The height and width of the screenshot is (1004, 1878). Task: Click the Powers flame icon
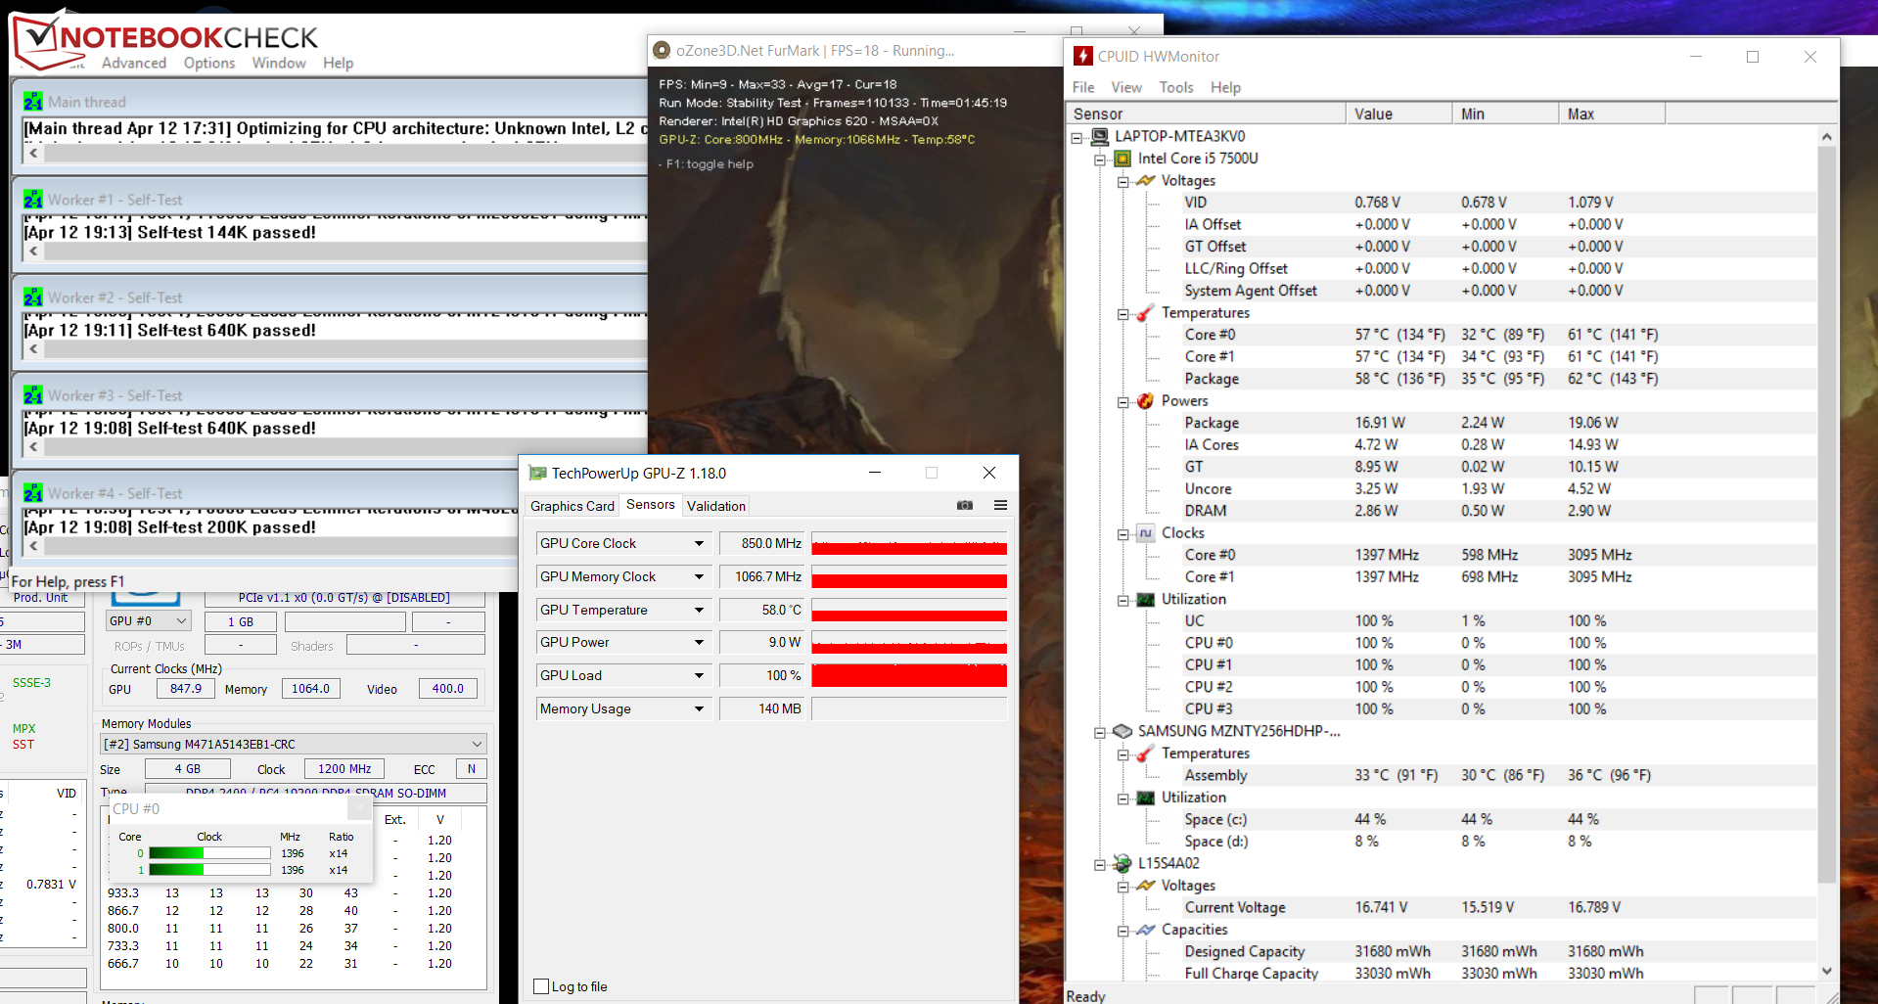[1145, 401]
